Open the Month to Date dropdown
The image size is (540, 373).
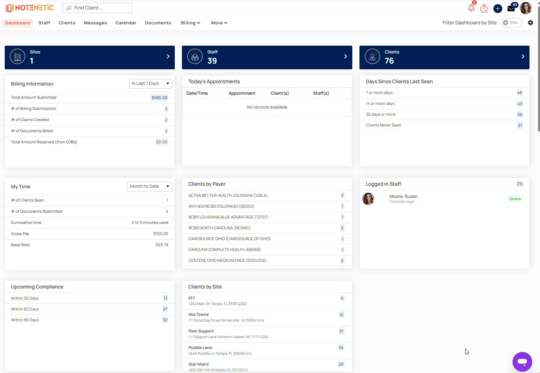(x=150, y=186)
